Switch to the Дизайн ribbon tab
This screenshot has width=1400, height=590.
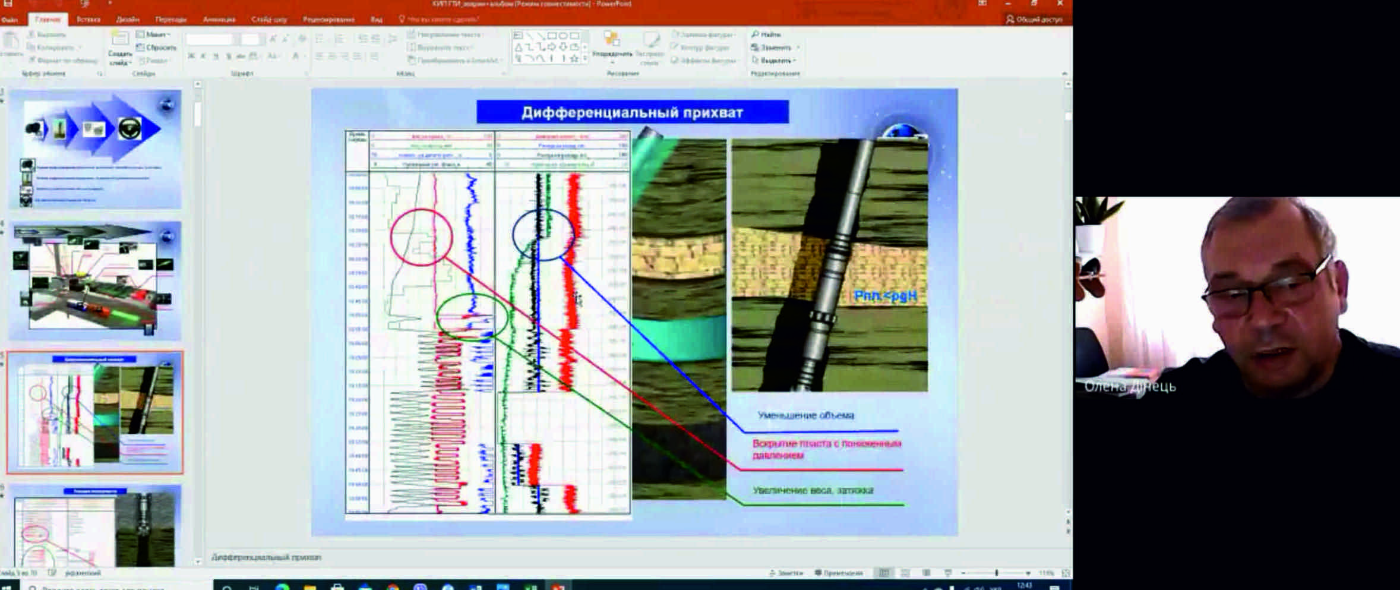coord(128,20)
